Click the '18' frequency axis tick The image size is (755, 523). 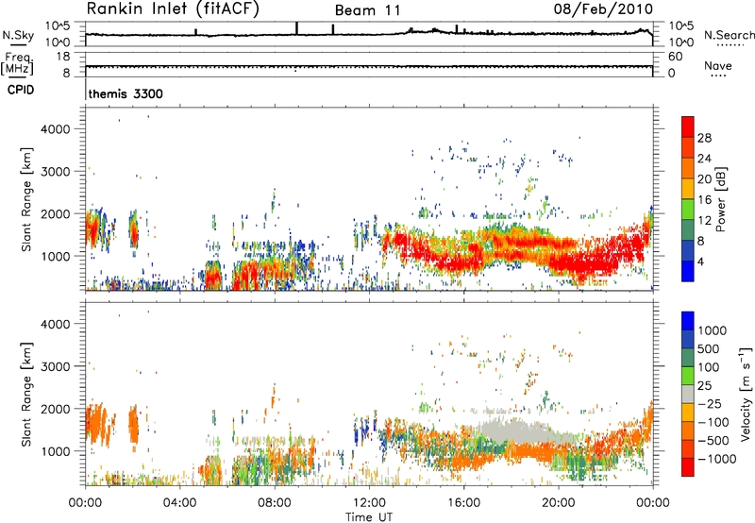pos(64,57)
